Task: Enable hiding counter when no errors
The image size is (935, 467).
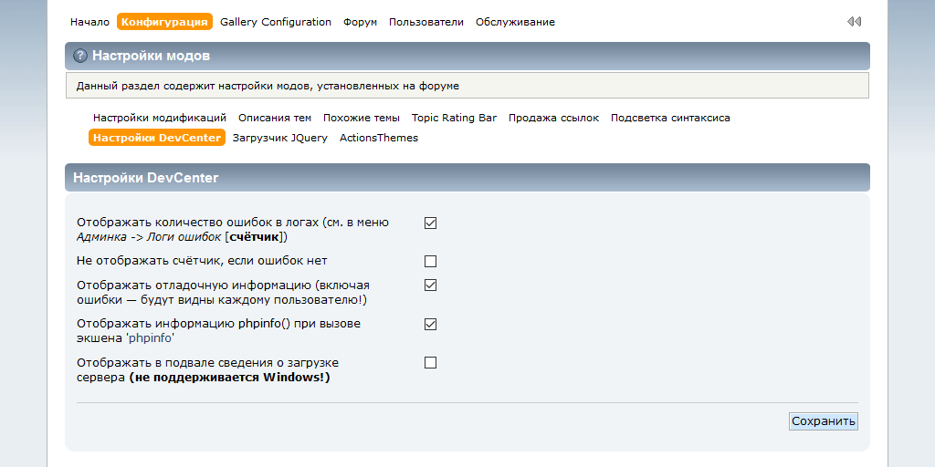Action: coord(431,261)
